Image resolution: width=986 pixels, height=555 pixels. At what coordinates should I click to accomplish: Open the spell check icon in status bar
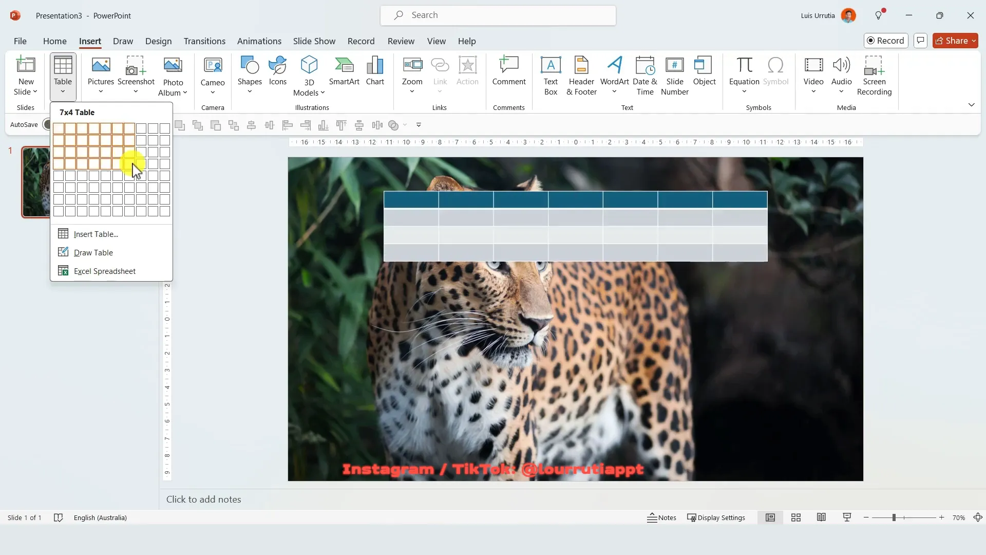coord(59,517)
